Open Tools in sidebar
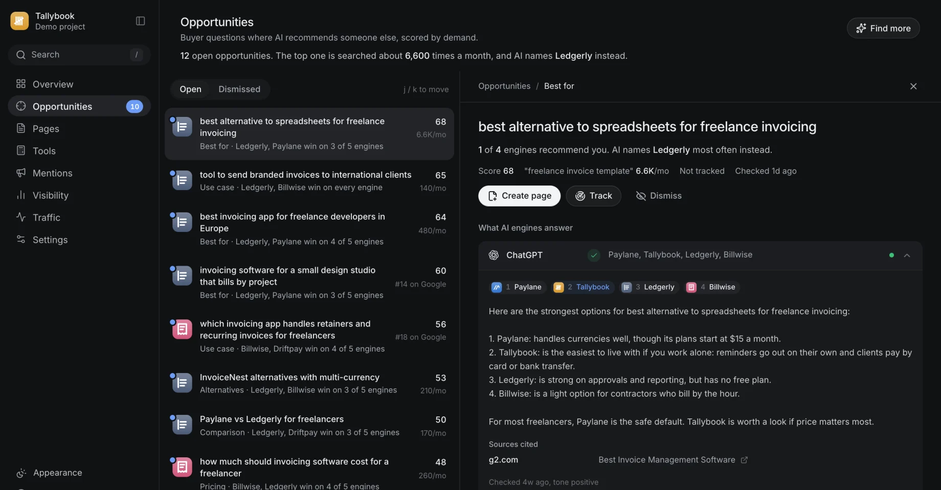This screenshot has height=490, width=941. (79, 151)
